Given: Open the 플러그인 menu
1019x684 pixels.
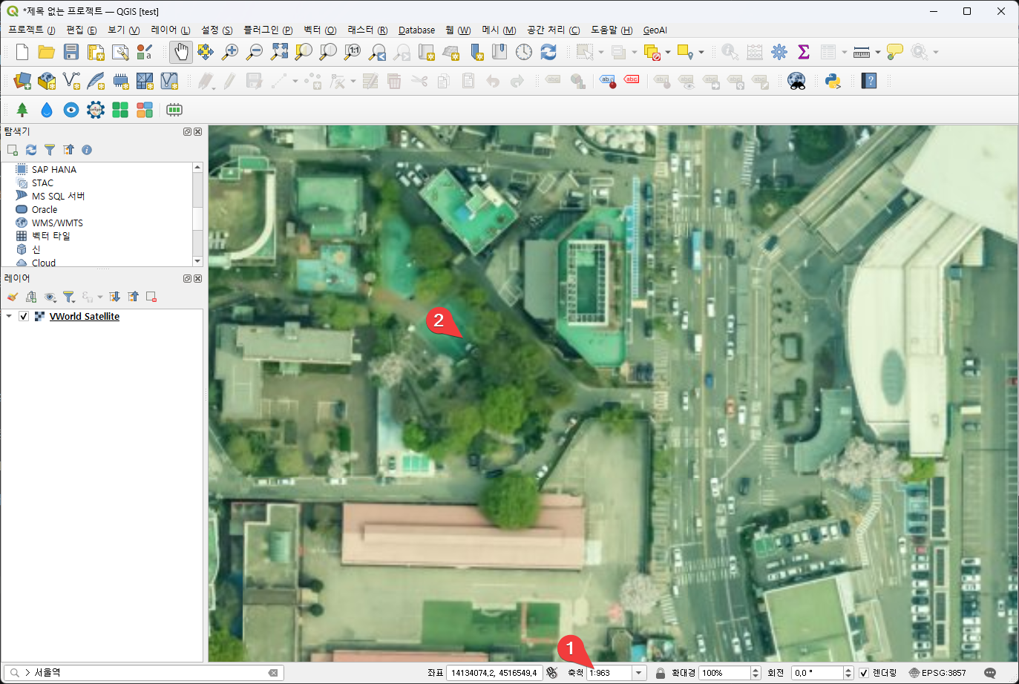Looking at the screenshot, I should tap(268, 30).
